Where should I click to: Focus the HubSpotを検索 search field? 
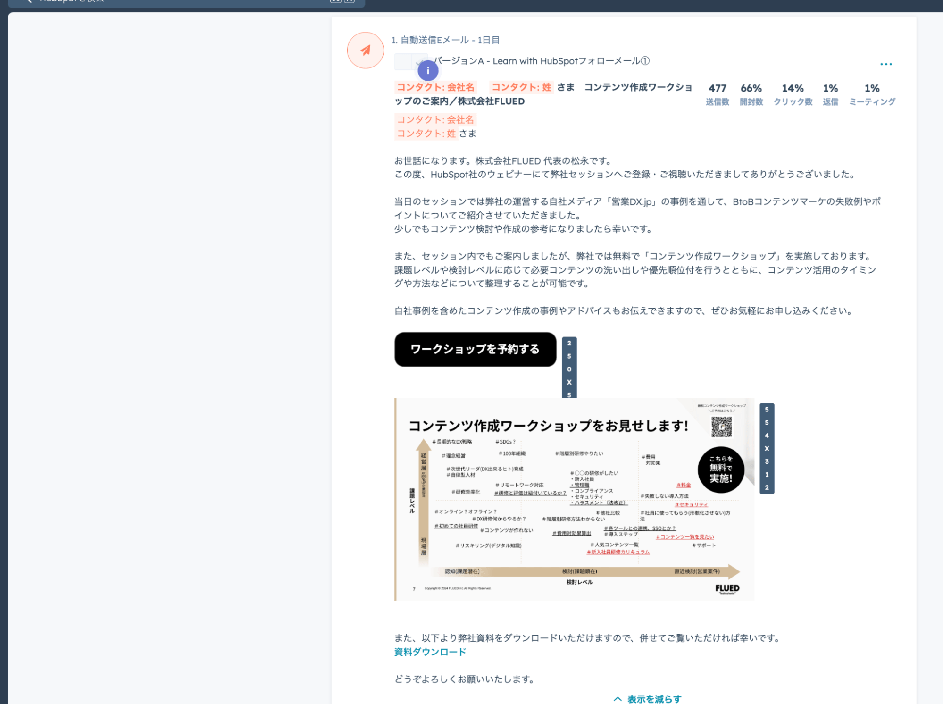(x=189, y=1)
